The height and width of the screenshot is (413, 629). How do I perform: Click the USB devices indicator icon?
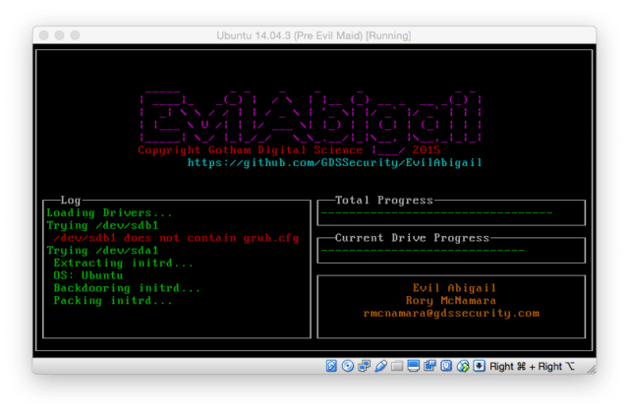tap(380, 366)
